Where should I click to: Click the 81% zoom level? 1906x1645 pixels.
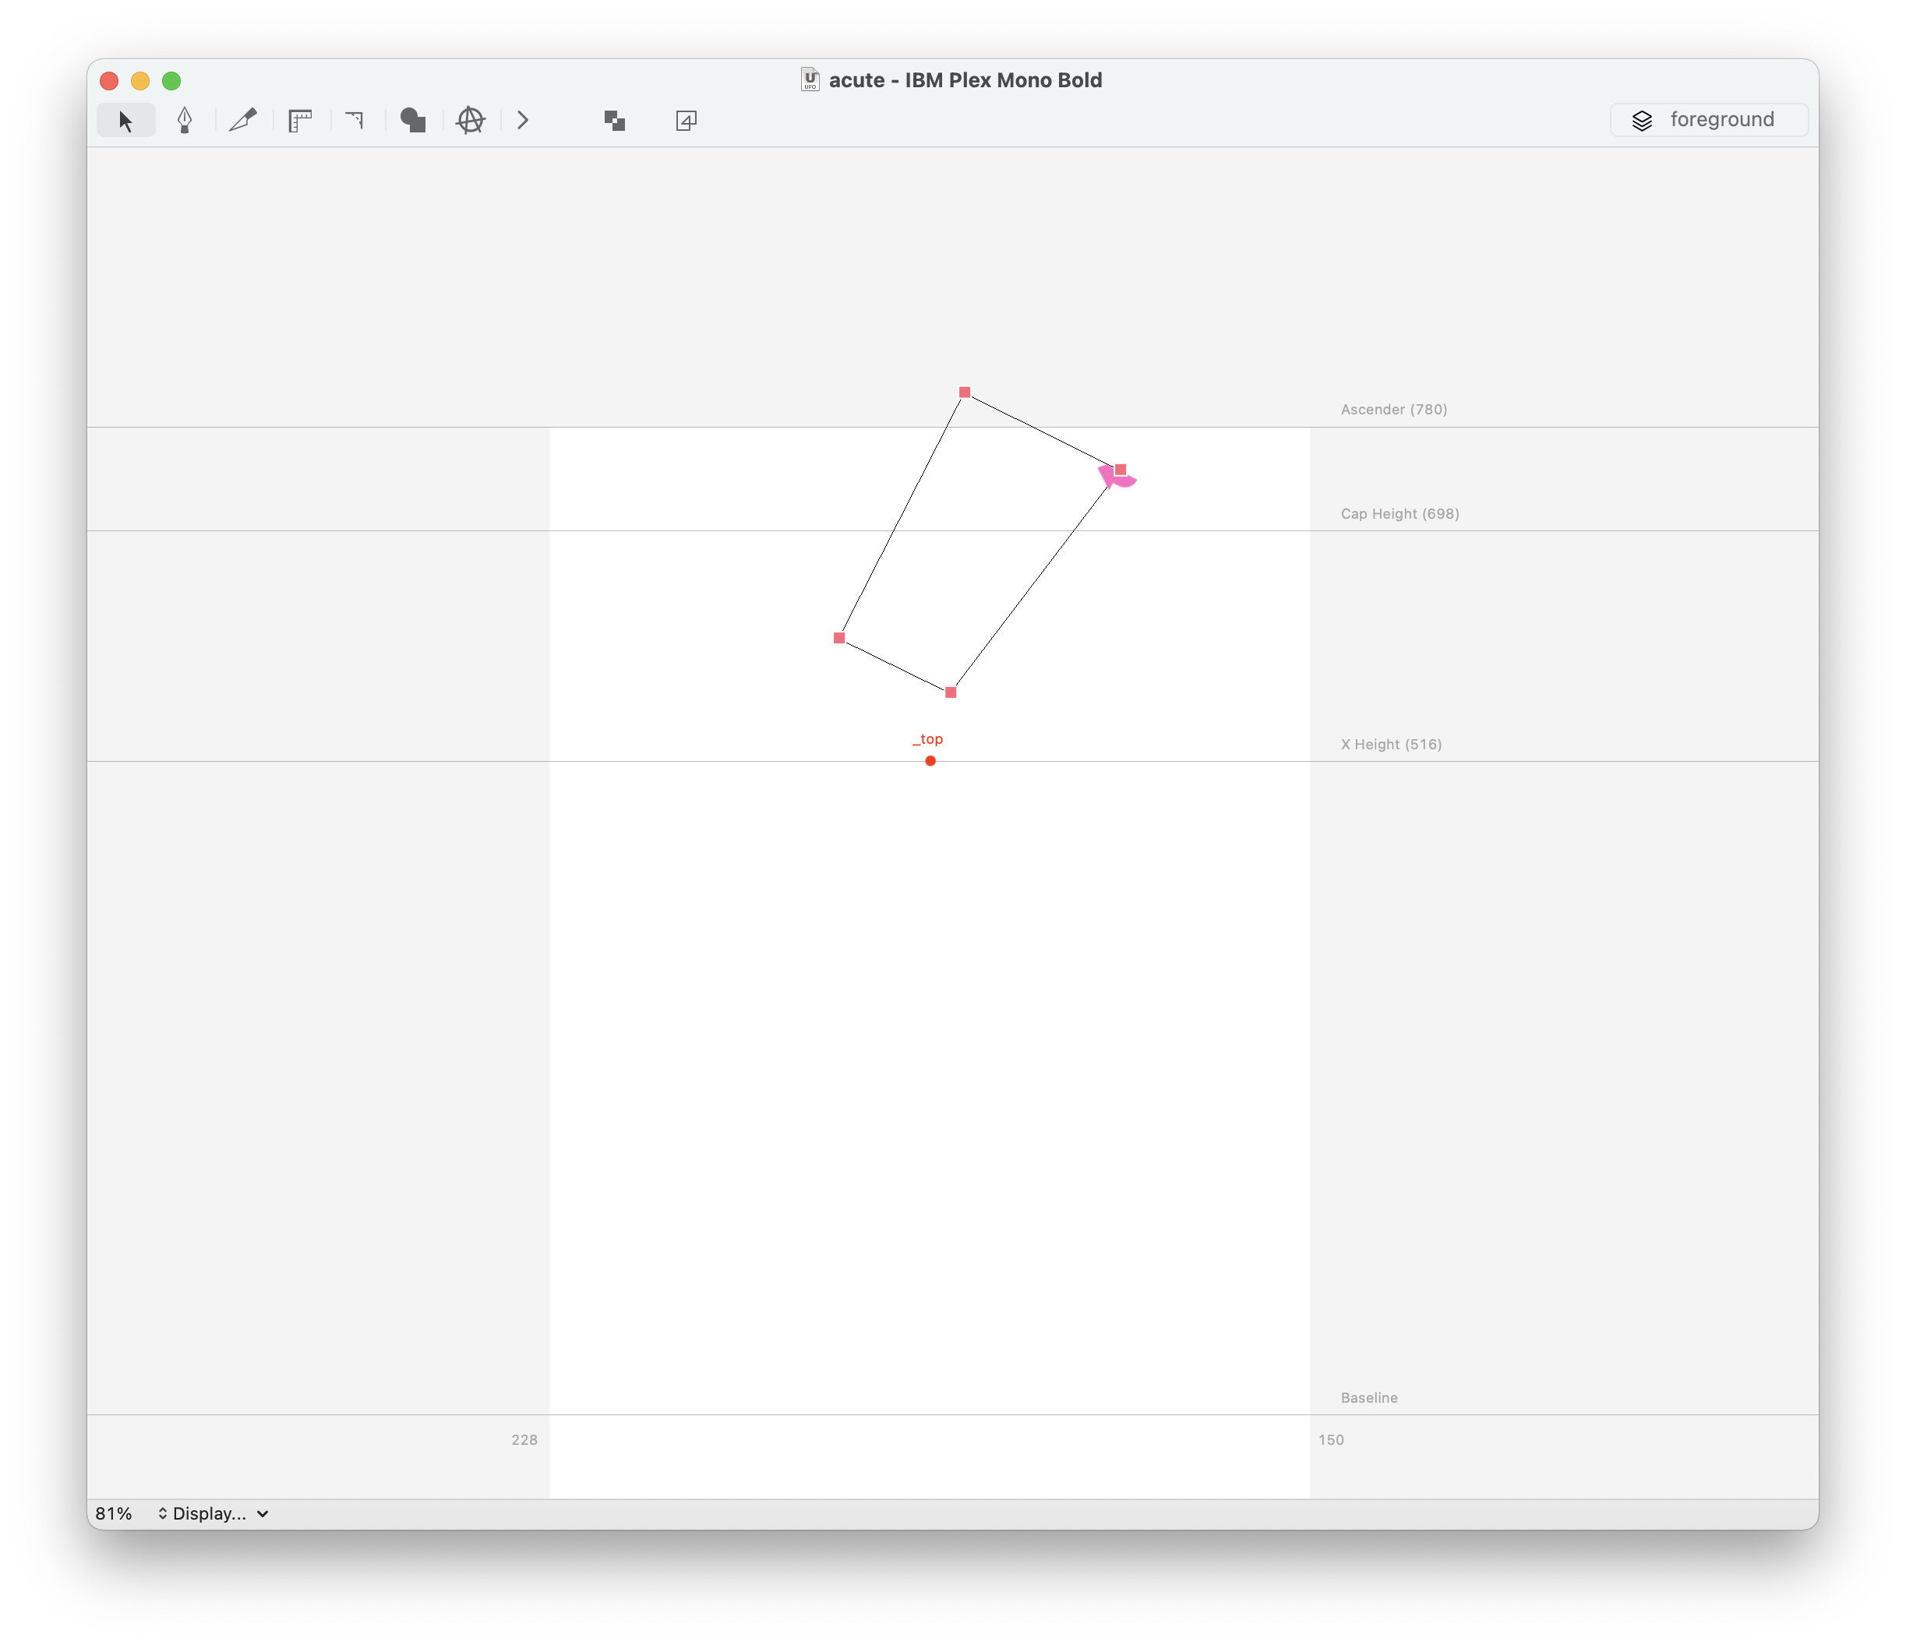coord(114,1513)
